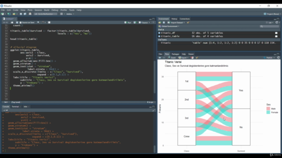Clear environment objects with the broom
282x158 pixels.
click(x=188, y=22)
